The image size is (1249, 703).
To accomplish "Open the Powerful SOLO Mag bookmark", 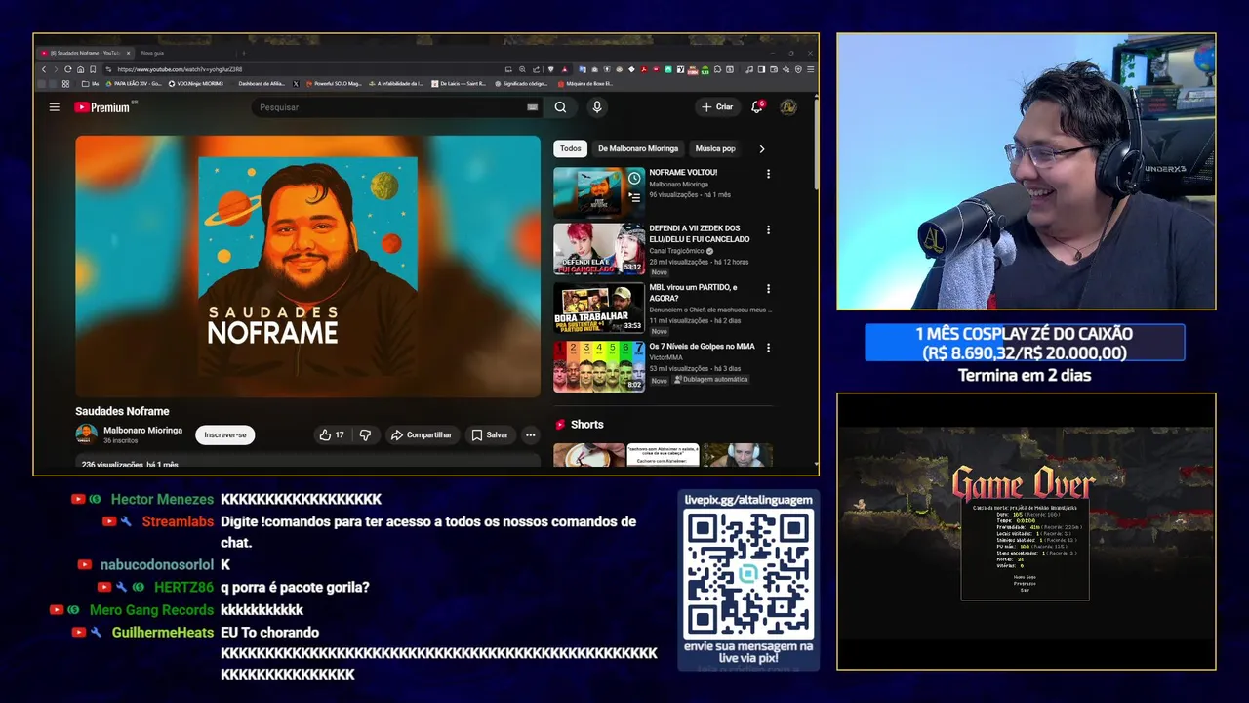I will click(332, 84).
